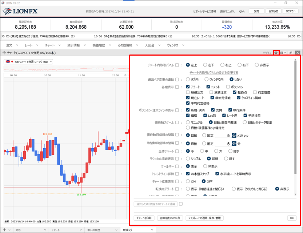Image resolution: width=303 pixels, height=233 pixels.
Task: Expand the レート menu
Action: (x=32, y=45)
